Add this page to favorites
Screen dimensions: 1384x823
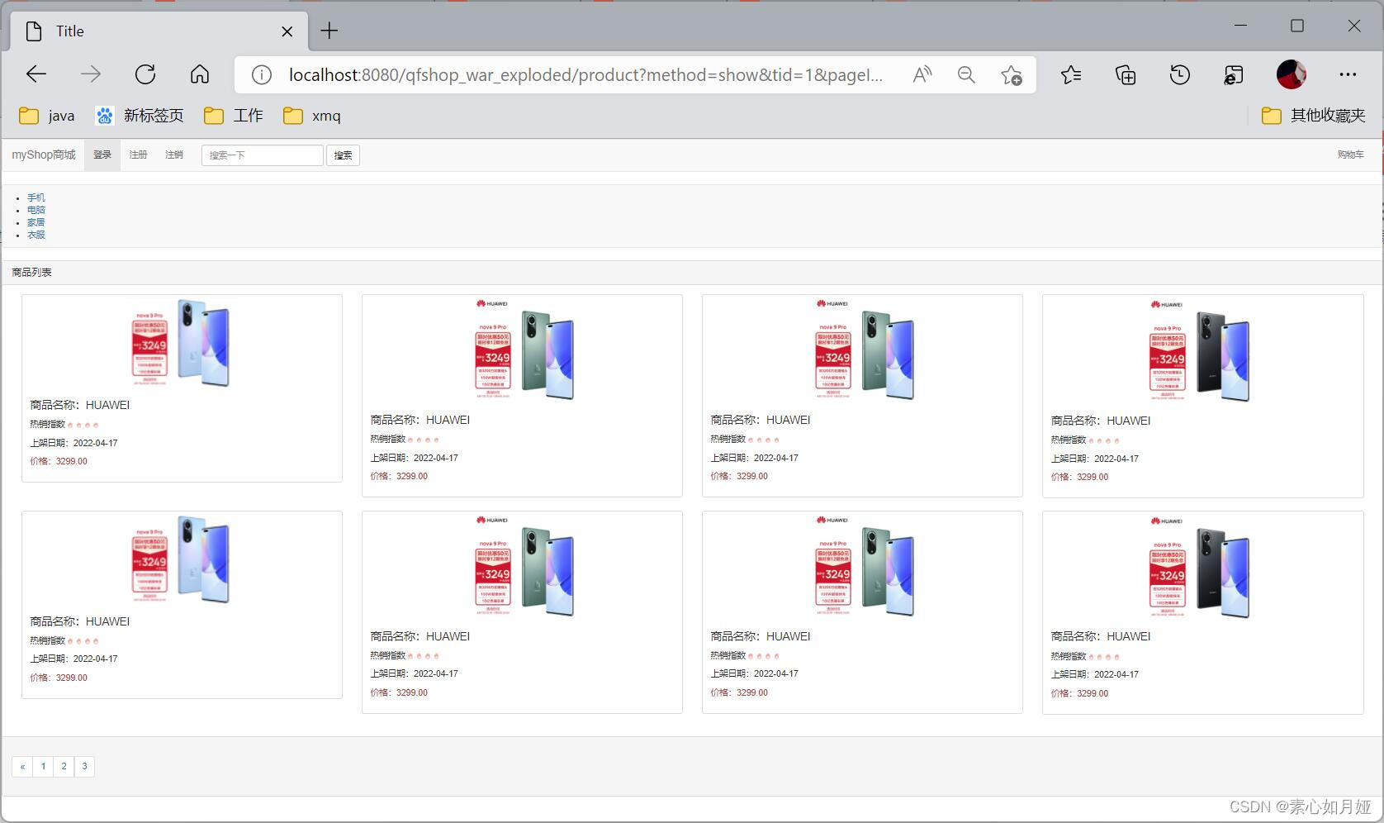(1011, 75)
